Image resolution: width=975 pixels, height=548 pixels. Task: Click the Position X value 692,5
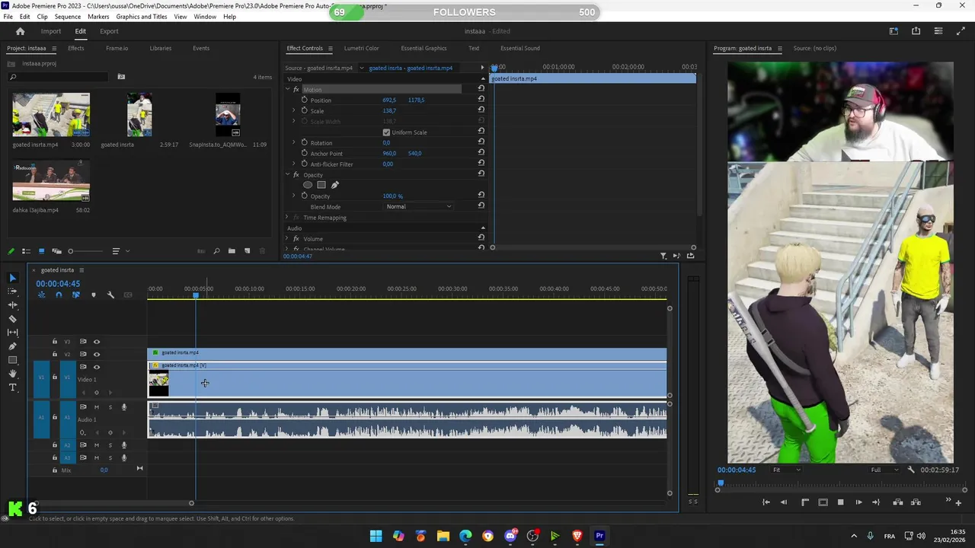(x=389, y=100)
